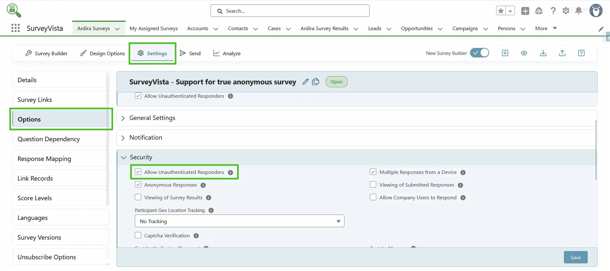Check Viewing of Survey Results checkbox
The width and height of the screenshot is (610, 271).
[138, 197]
